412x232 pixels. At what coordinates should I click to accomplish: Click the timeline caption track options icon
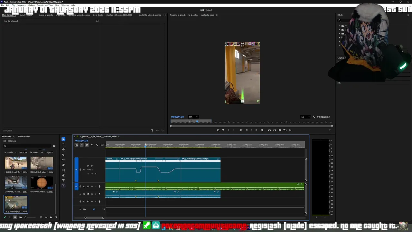pyautogui.click(x=102, y=145)
